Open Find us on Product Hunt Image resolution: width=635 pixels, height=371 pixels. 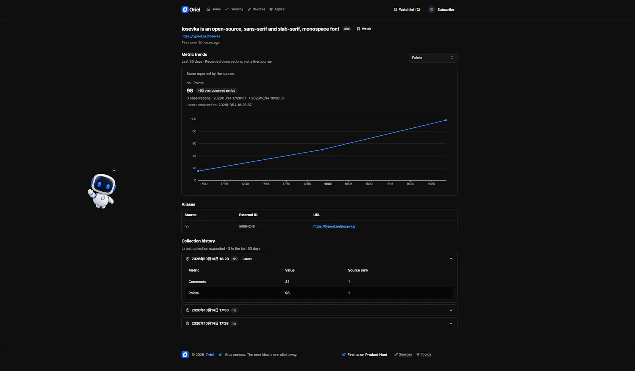[x=364, y=355]
